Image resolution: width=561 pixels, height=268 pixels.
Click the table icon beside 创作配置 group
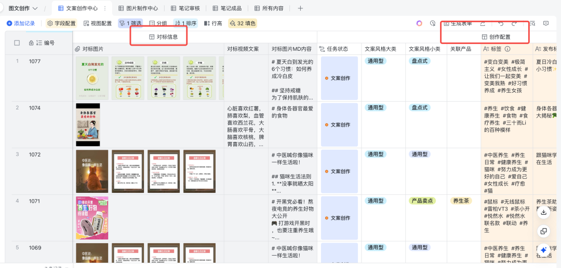point(485,37)
